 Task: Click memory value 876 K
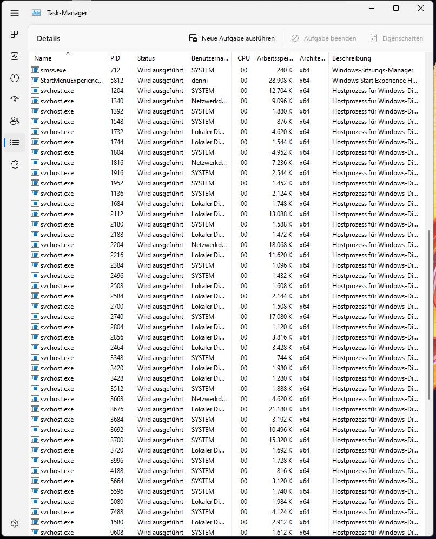(284, 121)
